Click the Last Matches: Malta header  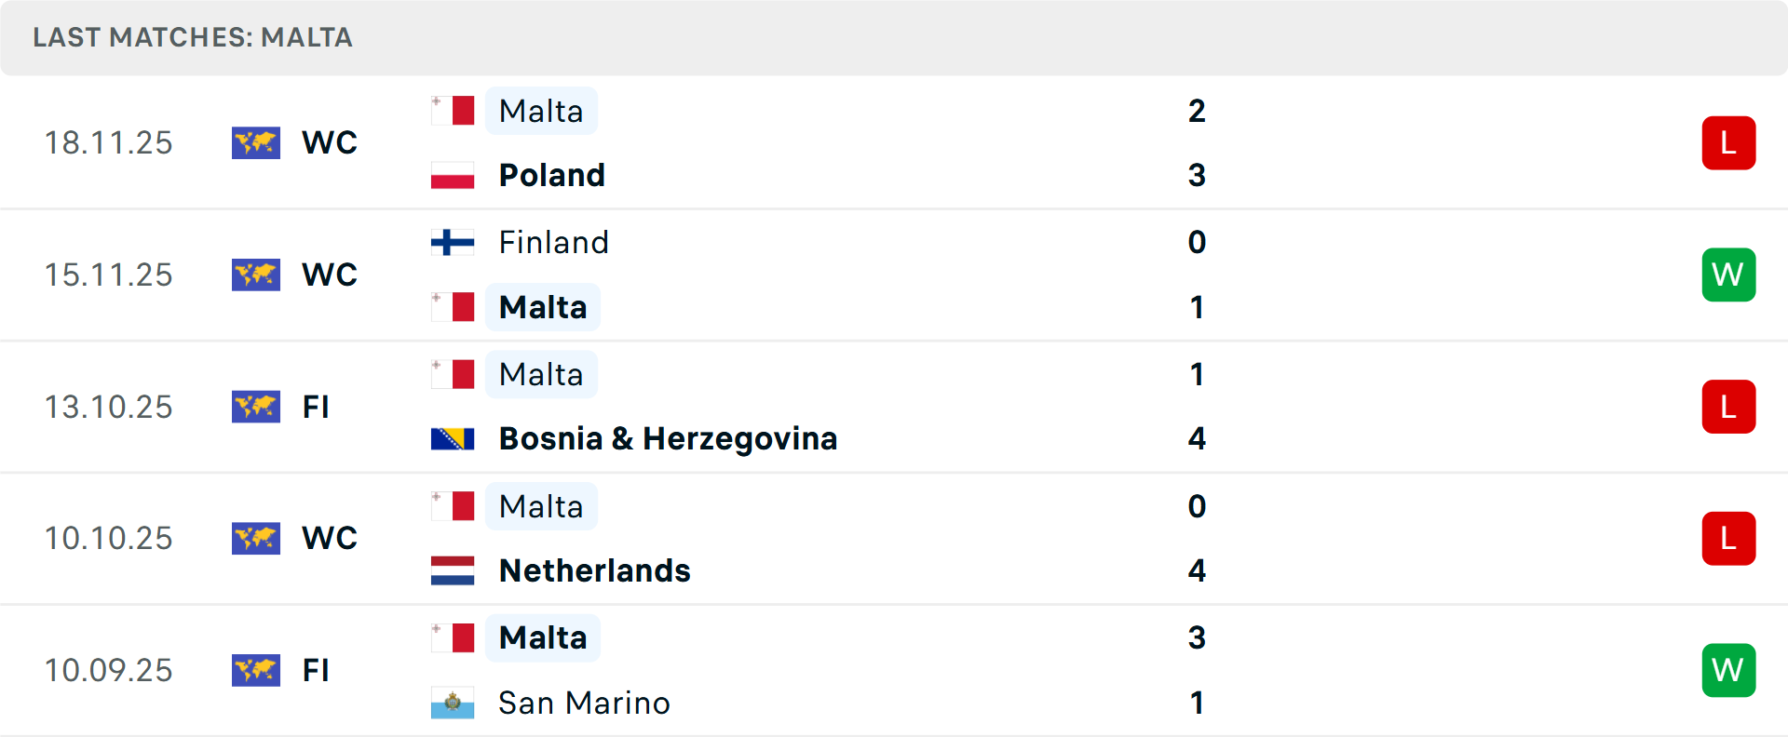pos(193,37)
